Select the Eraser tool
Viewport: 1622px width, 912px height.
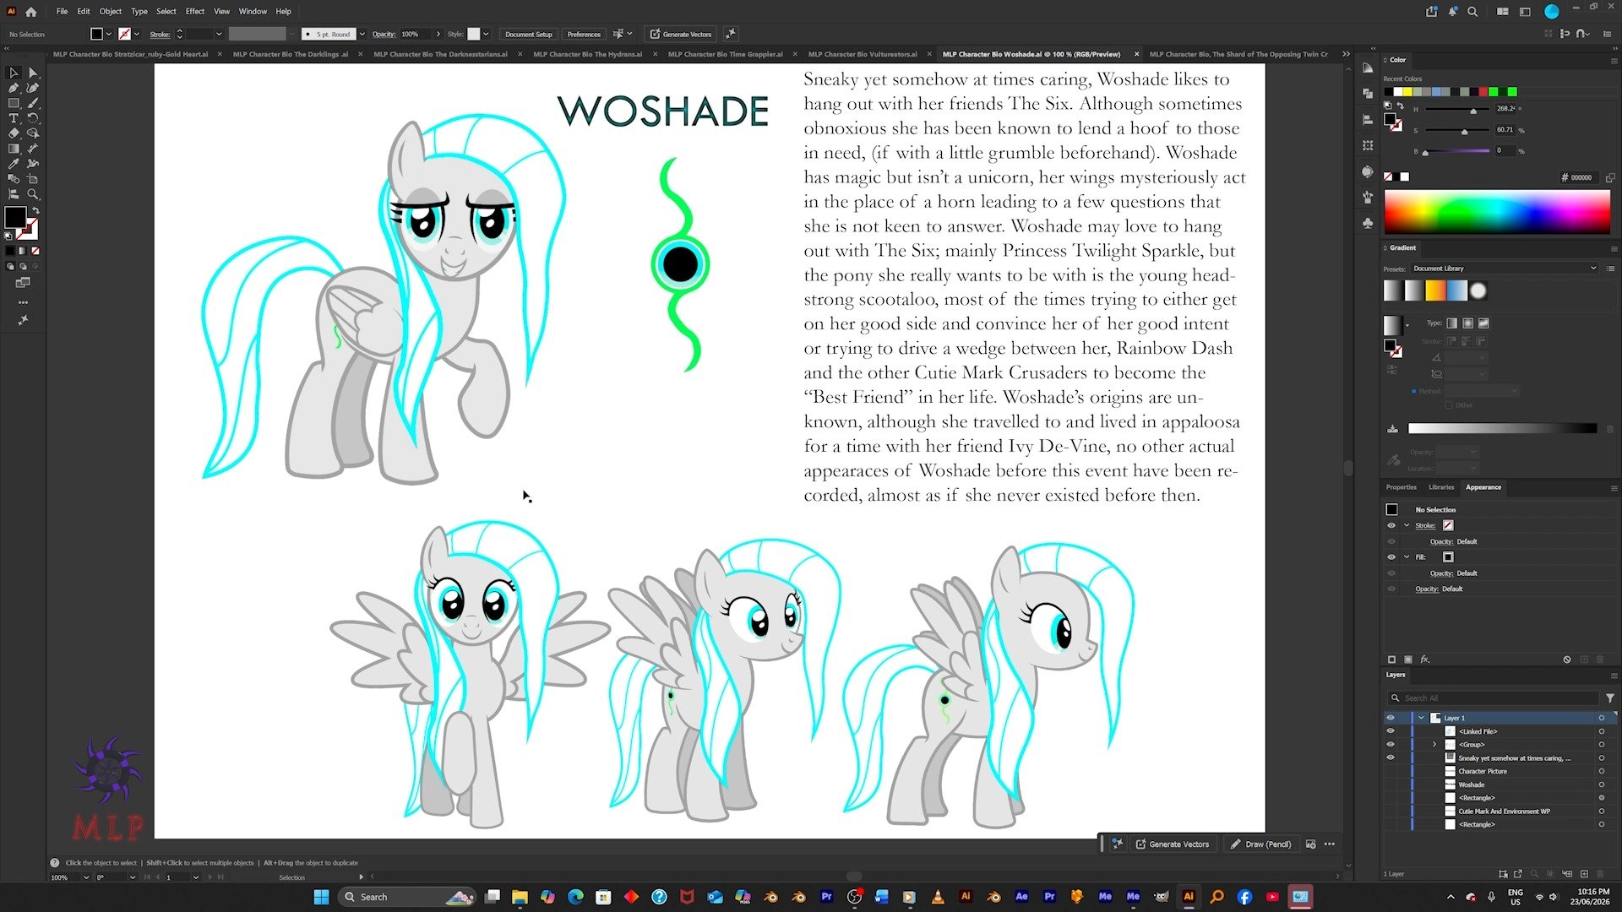[14, 133]
